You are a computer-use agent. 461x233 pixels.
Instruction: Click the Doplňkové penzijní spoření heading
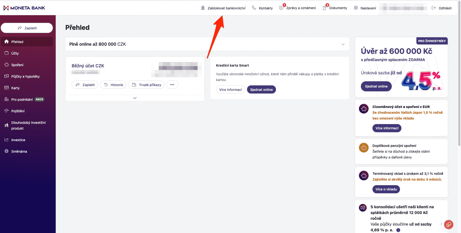tap(394, 146)
